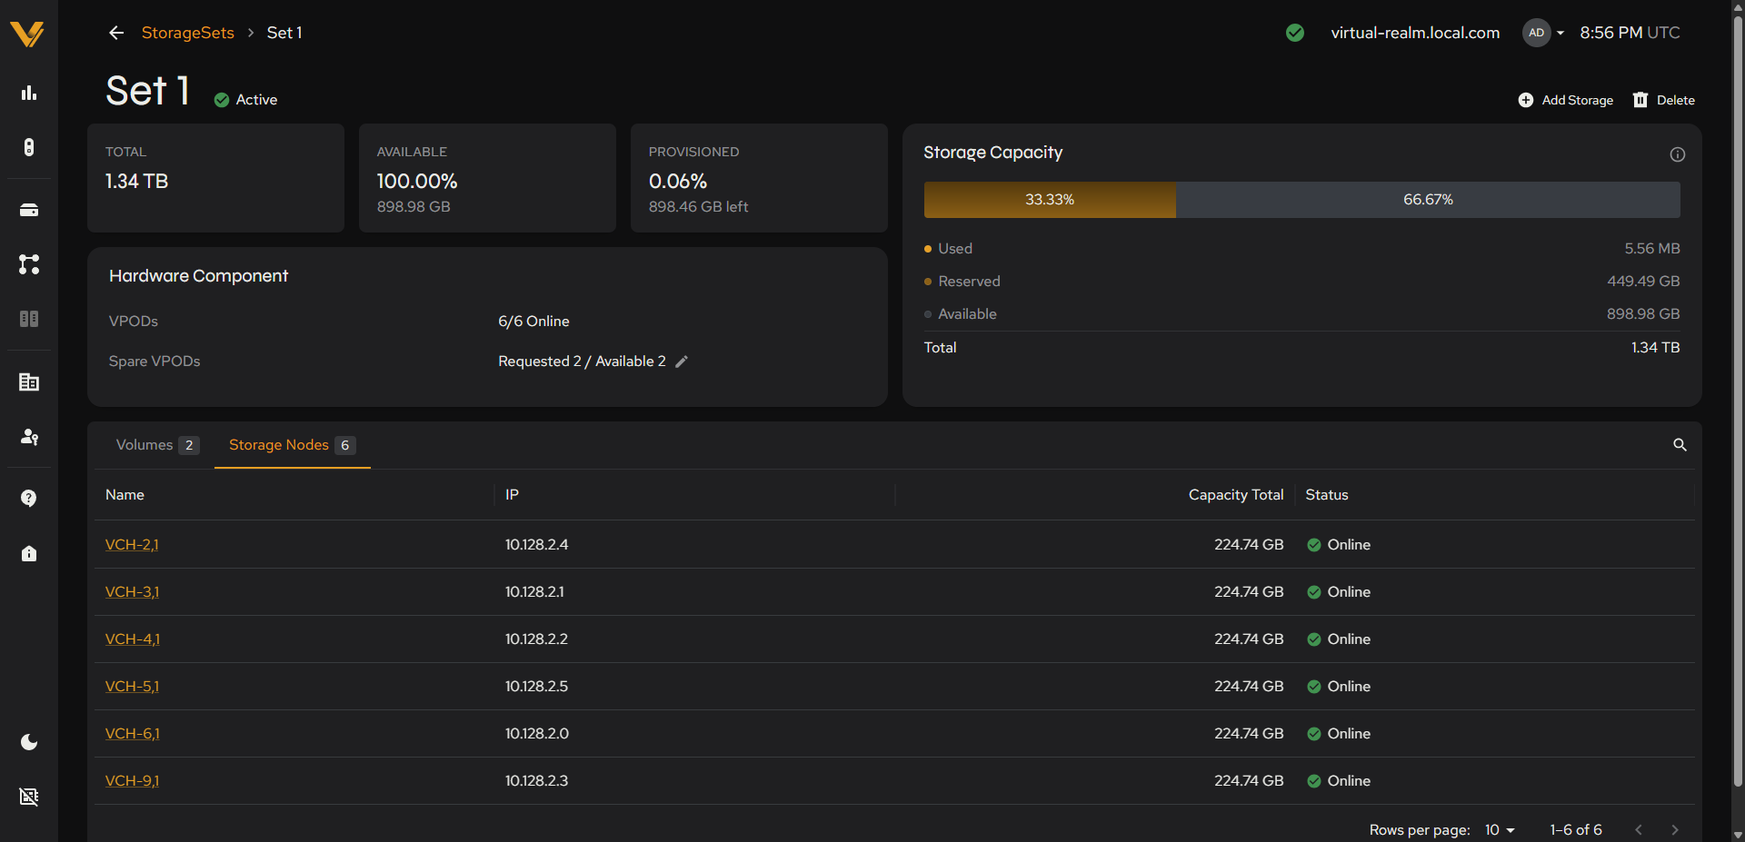Image resolution: width=1745 pixels, height=842 pixels.
Task: Click Online status of VCH-9,1
Action: point(1339,781)
